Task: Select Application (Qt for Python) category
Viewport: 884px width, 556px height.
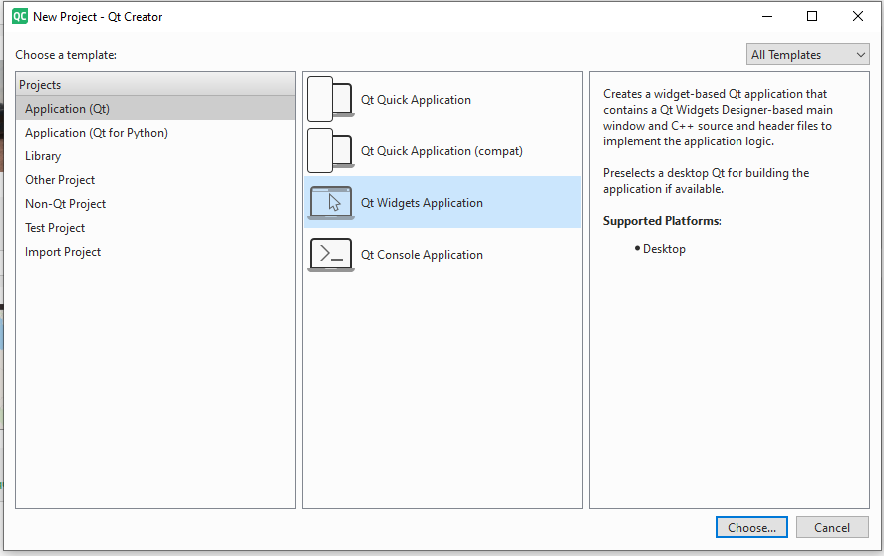Action: [97, 133]
